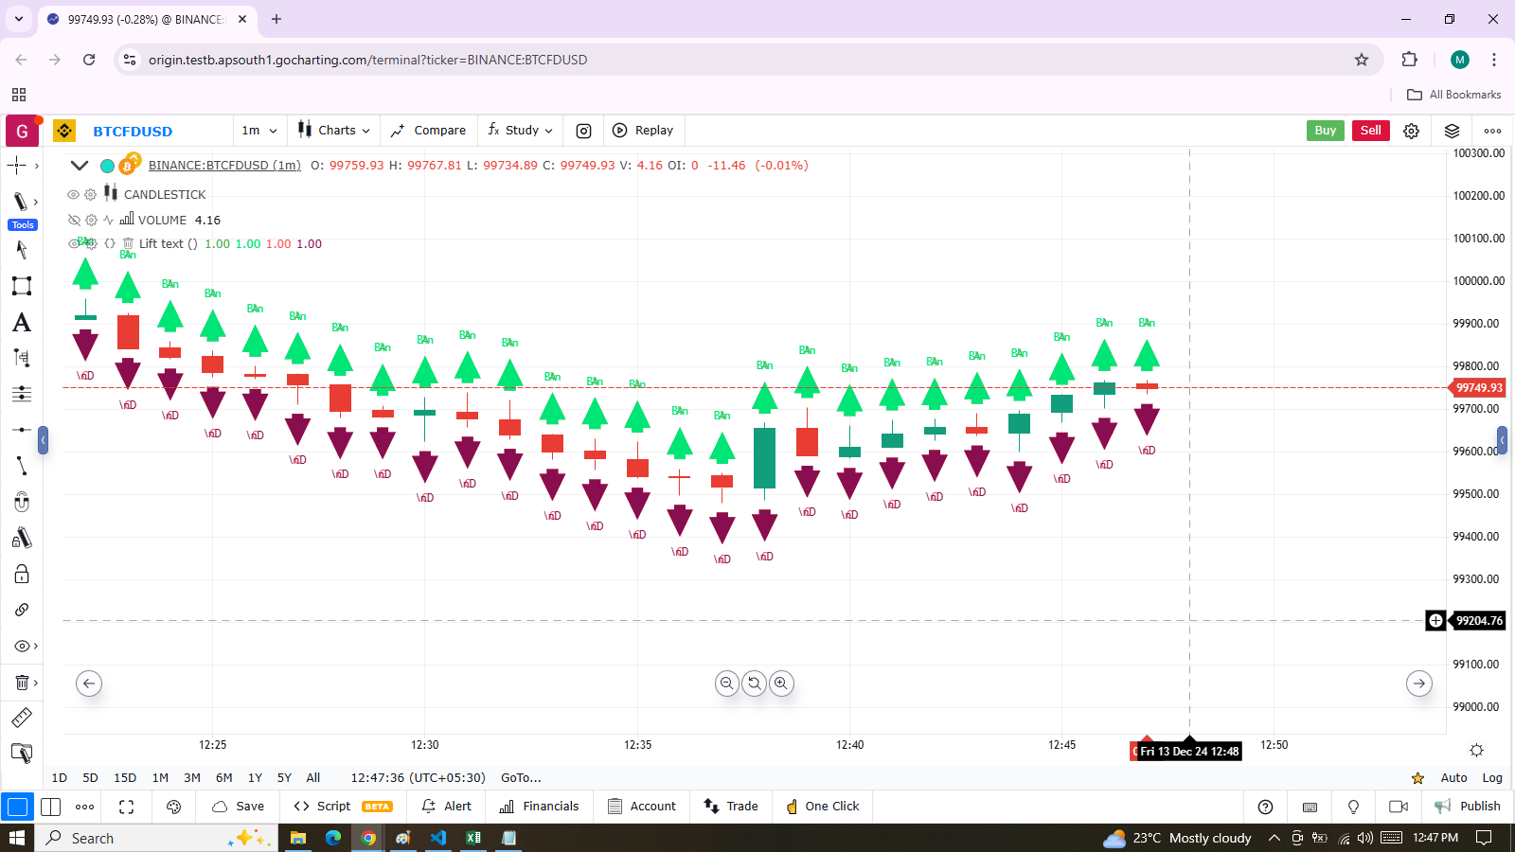Click the screenshot camera icon

pyautogui.click(x=584, y=131)
